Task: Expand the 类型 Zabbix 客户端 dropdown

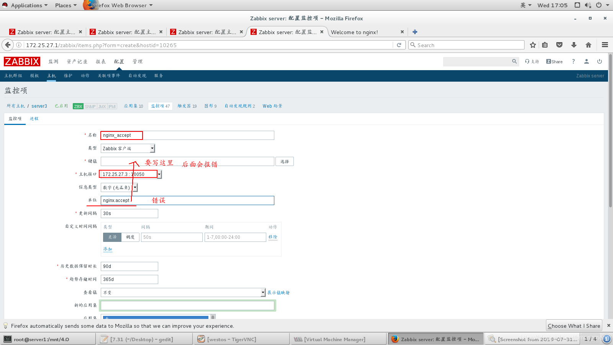Action: pyautogui.click(x=128, y=148)
